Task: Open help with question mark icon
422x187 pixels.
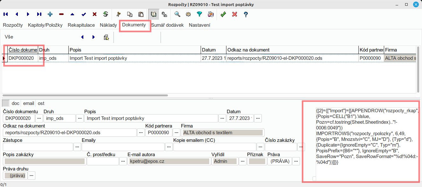Action: (x=246, y=14)
